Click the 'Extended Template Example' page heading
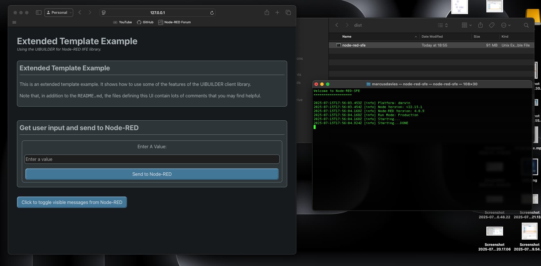The image size is (541, 266). pyautogui.click(x=77, y=41)
